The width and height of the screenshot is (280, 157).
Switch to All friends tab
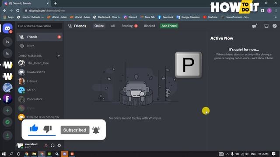pyautogui.click(x=113, y=26)
